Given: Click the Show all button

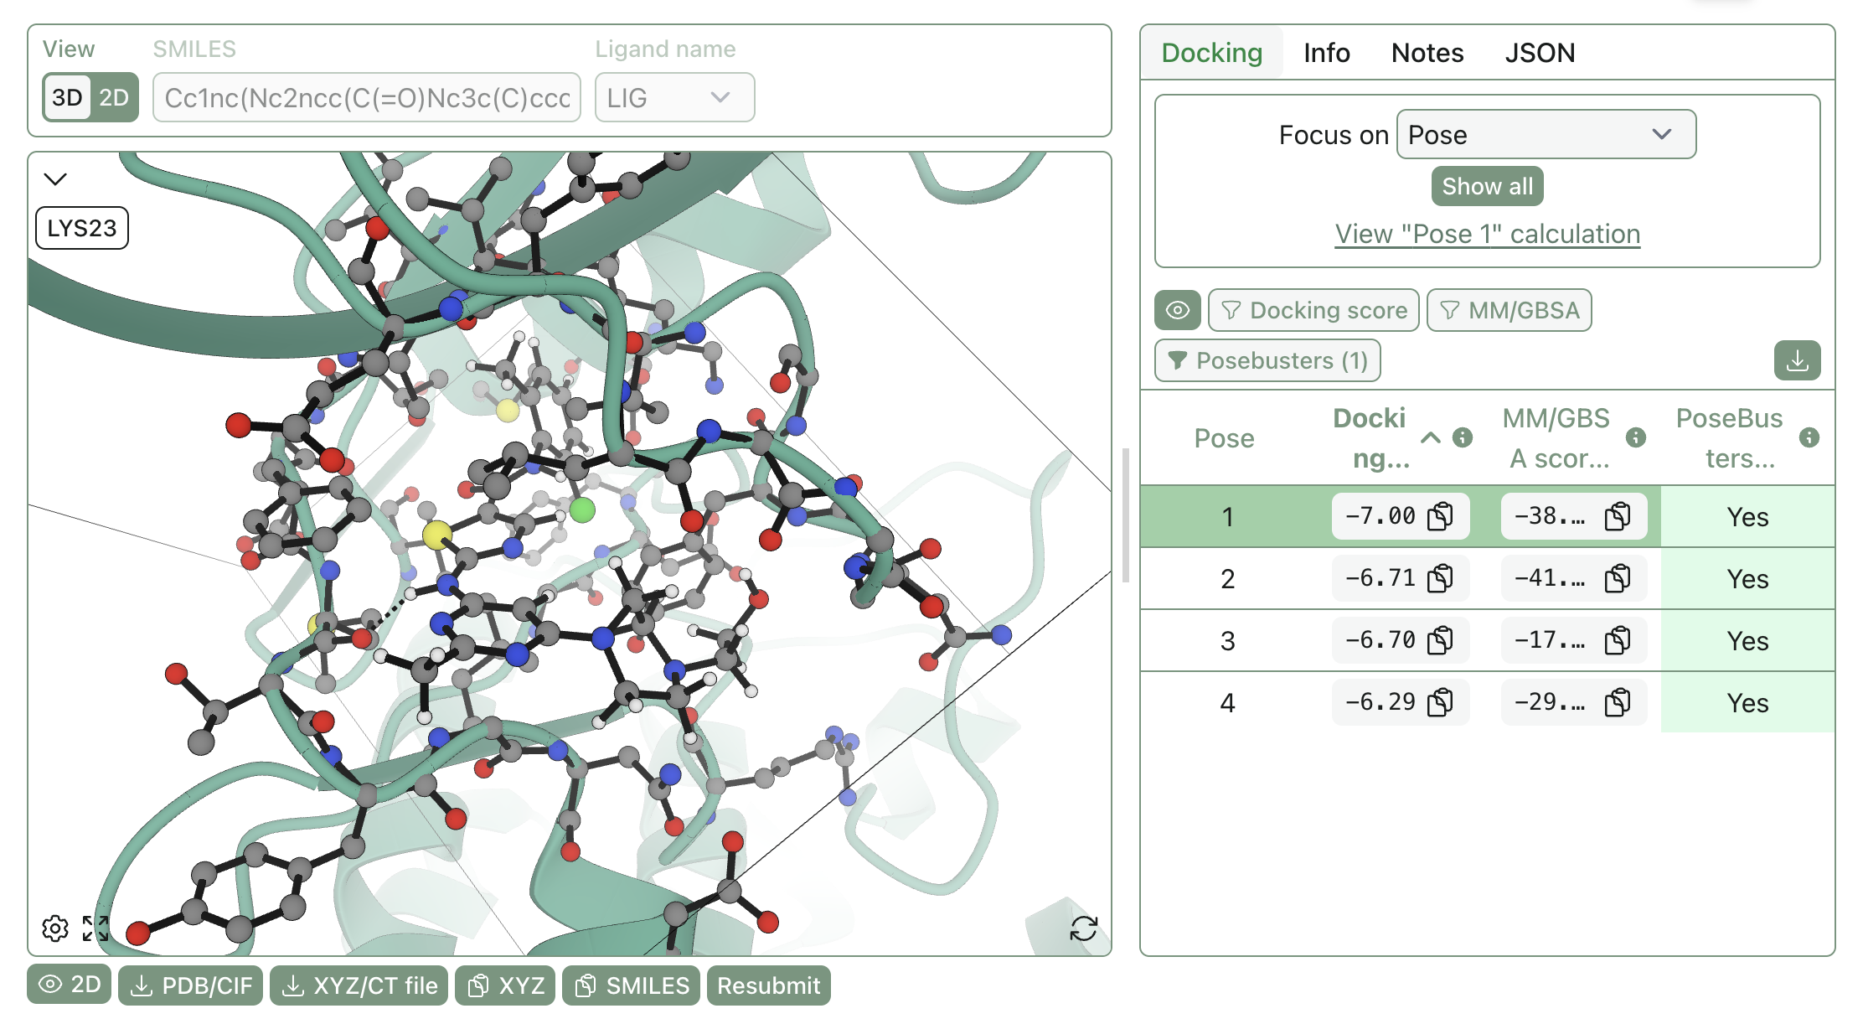Looking at the screenshot, I should click(1487, 186).
